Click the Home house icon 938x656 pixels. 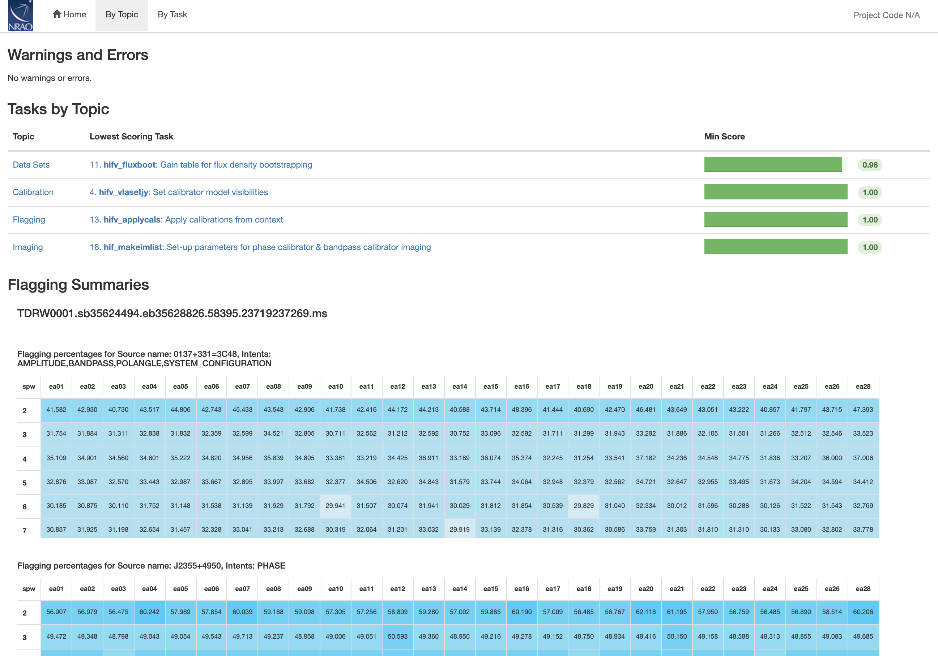pos(57,14)
